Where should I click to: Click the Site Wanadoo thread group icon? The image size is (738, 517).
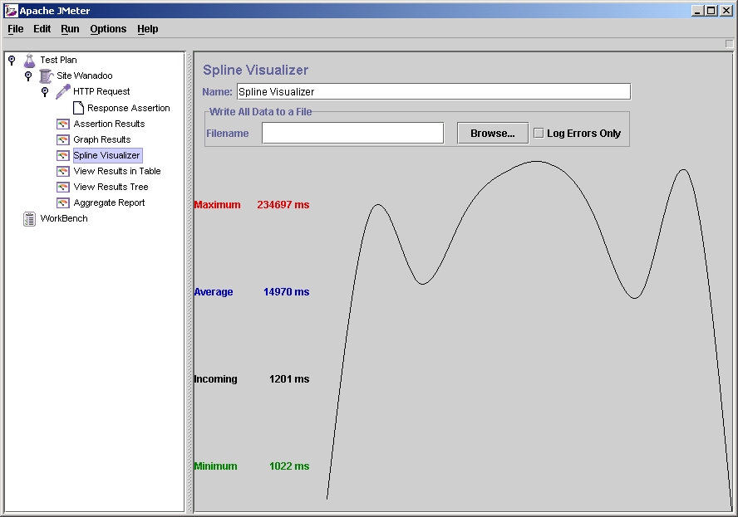(47, 76)
